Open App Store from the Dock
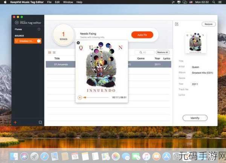226x163 pixels. (x=166, y=156)
